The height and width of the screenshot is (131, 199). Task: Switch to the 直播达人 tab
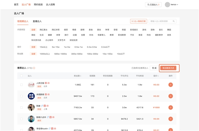pos(37,21)
